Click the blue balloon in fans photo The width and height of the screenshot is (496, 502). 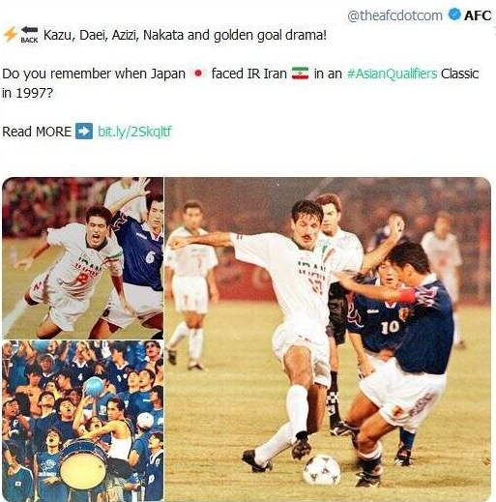coord(94,387)
